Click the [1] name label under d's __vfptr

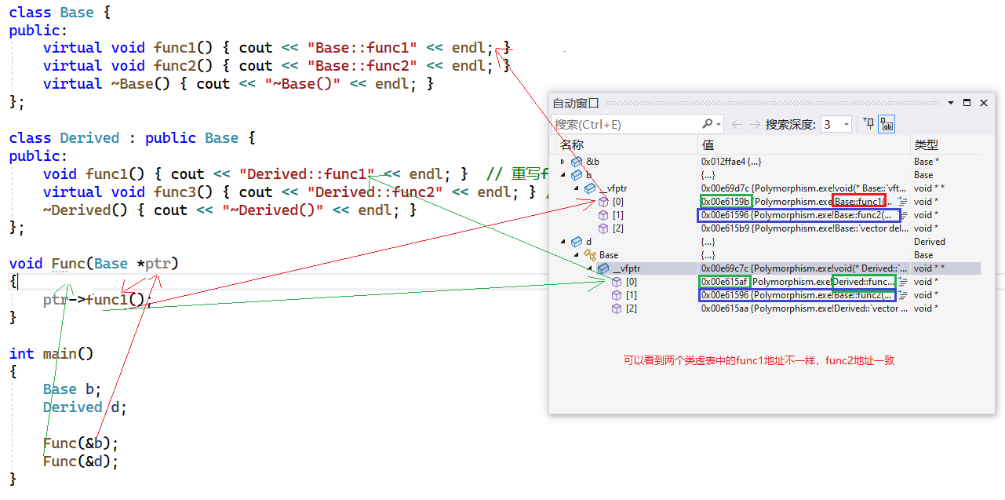632,295
